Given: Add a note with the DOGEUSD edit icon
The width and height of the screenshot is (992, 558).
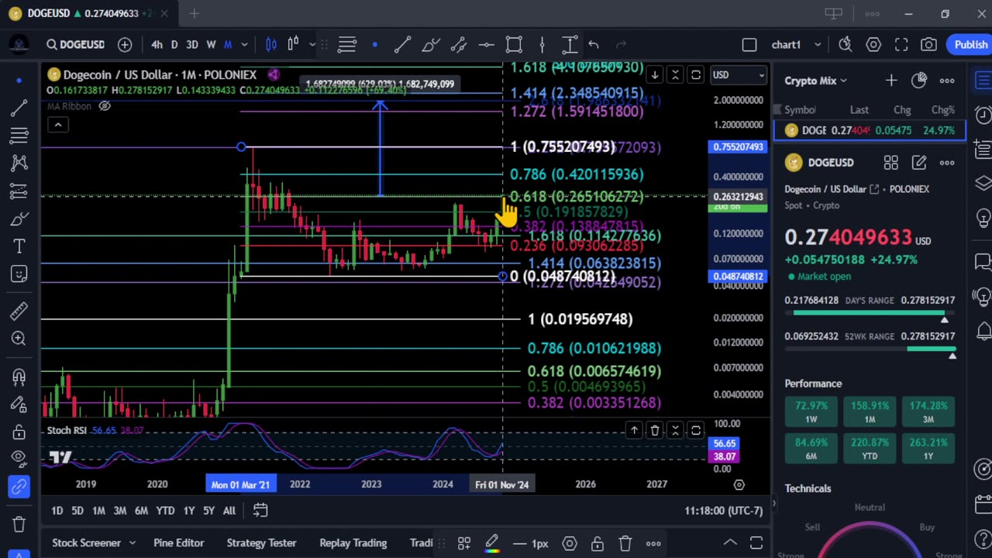Looking at the screenshot, I should pyautogui.click(x=919, y=163).
